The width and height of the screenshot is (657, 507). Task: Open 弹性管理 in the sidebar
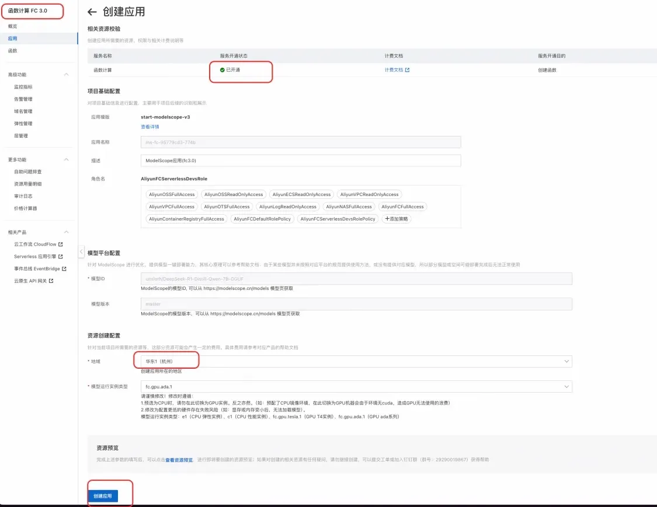(x=23, y=124)
